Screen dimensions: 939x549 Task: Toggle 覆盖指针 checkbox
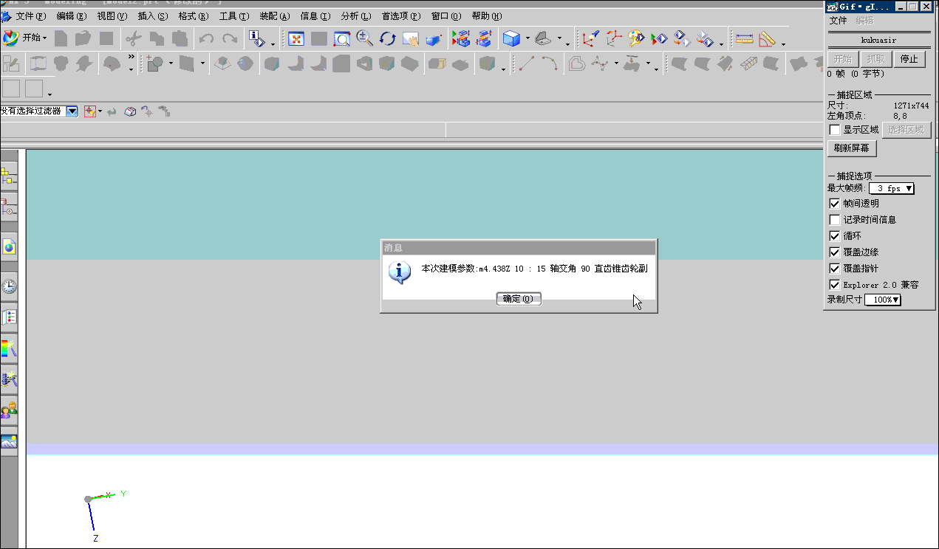pos(835,269)
